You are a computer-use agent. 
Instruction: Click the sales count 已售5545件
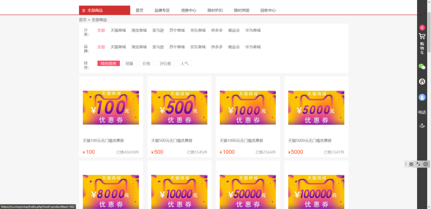click(x=197, y=152)
